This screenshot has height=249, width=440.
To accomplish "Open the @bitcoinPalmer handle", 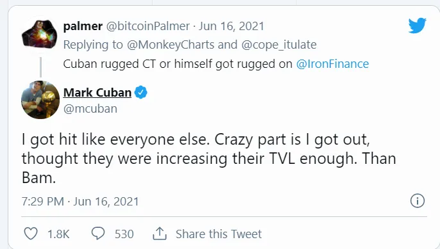I will pyautogui.click(x=148, y=26).
